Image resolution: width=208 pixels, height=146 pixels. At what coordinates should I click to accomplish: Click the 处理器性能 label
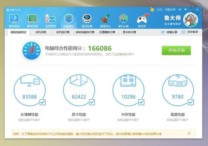(30, 114)
